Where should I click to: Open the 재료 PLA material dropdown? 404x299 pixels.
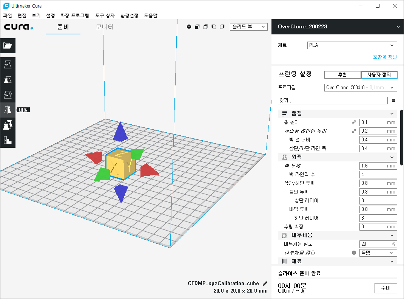pyautogui.click(x=352, y=45)
